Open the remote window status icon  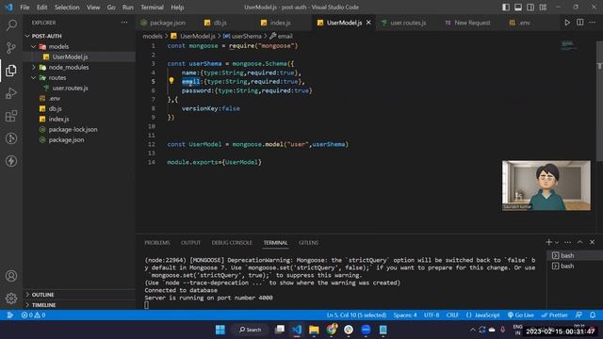[10, 315]
